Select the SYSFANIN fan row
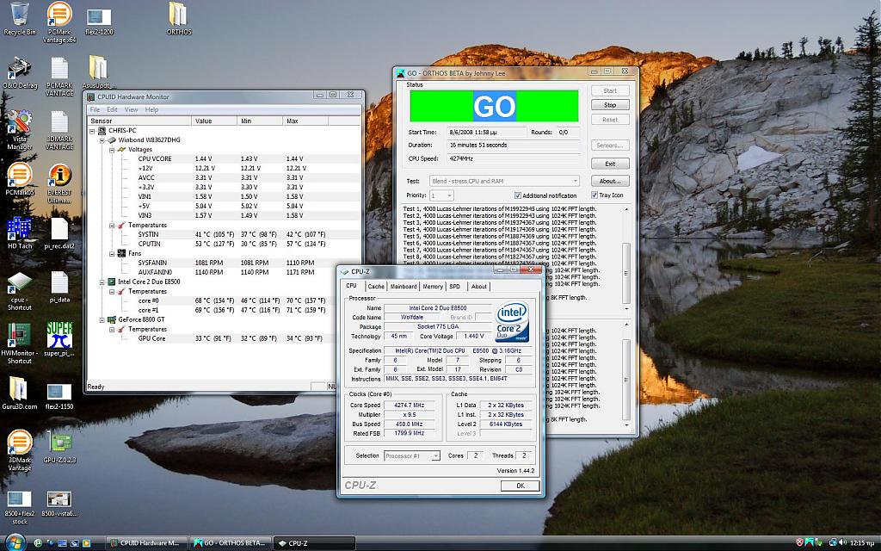This screenshot has height=551, width=881. (225, 263)
